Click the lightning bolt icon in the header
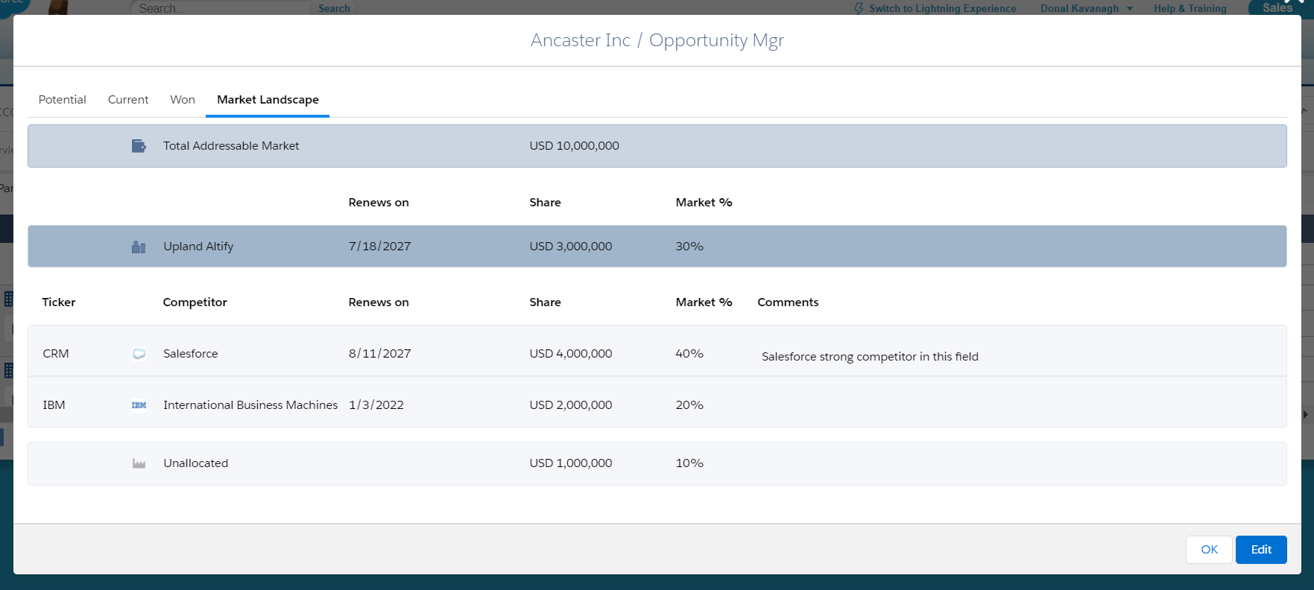The image size is (1314, 590). click(x=859, y=8)
